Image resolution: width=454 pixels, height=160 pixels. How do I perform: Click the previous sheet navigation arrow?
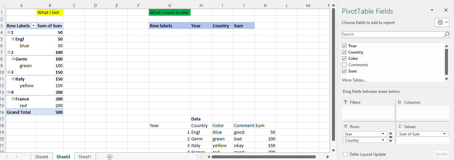[x=8, y=157]
